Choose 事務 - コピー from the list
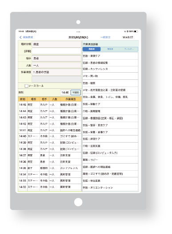 click(x=110, y=160)
